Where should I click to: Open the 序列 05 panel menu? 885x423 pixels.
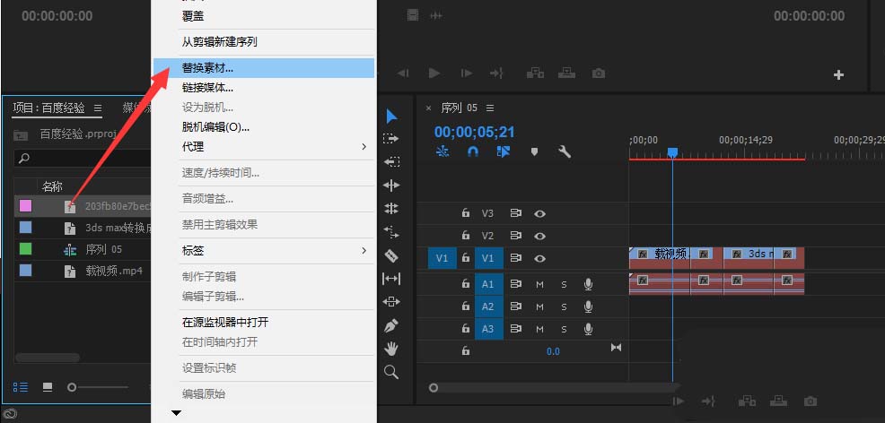[490, 108]
